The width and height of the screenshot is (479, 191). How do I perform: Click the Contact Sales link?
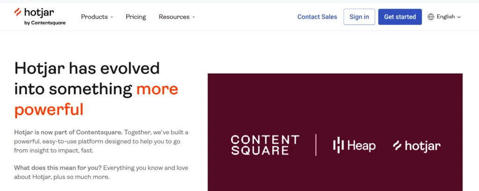[317, 17]
